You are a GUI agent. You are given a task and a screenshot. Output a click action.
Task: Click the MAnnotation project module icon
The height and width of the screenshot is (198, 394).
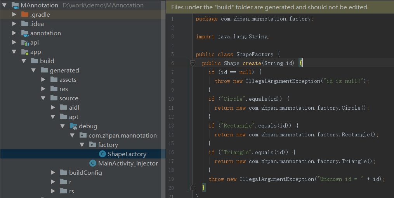tap(15, 5)
